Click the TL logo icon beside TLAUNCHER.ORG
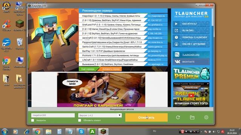 [x=177, y=55]
